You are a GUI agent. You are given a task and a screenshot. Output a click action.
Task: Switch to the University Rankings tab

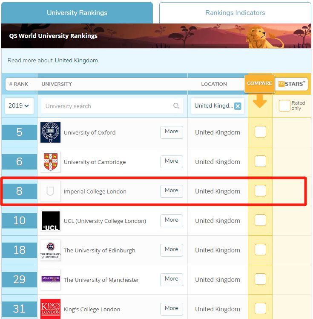coord(77,13)
